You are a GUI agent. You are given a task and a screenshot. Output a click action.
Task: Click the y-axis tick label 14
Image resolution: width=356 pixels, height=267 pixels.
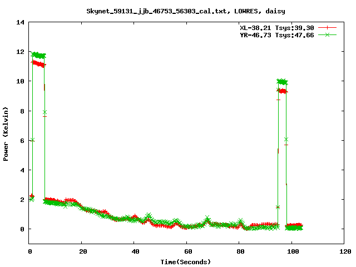coord(21,22)
